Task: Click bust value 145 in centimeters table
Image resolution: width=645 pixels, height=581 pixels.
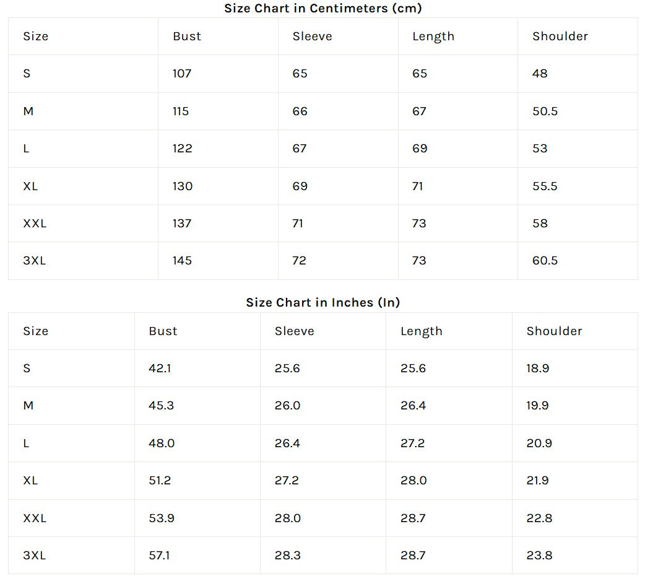Action: 182,261
